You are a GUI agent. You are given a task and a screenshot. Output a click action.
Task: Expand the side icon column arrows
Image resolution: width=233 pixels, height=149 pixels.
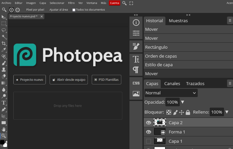coord(136,15)
